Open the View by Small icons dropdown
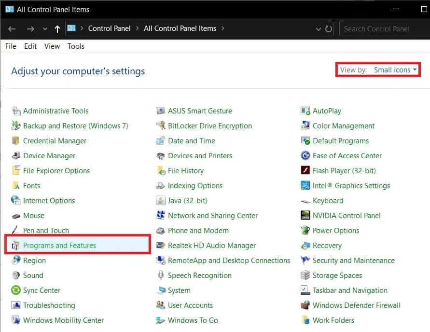430x332 pixels. pos(395,70)
